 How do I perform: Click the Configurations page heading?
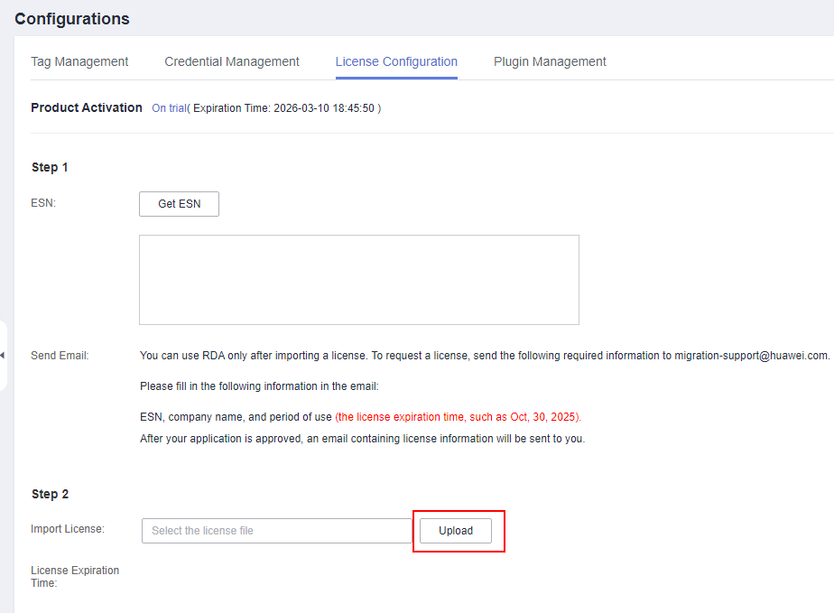[x=72, y=19]
